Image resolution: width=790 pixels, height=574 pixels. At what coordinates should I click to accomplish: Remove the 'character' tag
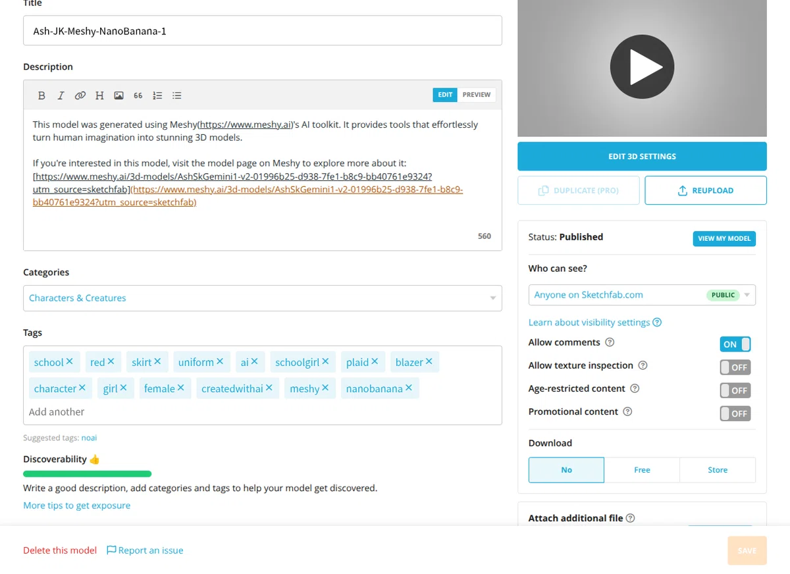(82, 388)
